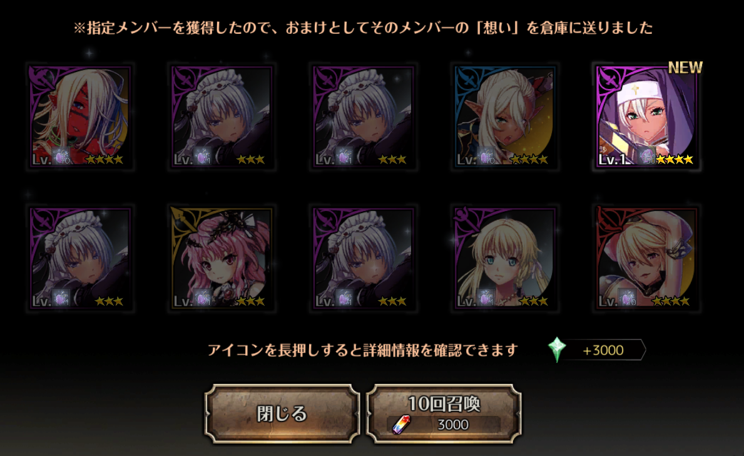Image resolution: width=744 pixels, height=456 pixels.
Task: Select the pink-haired gold-framed character card
Action: coord(222,259)
